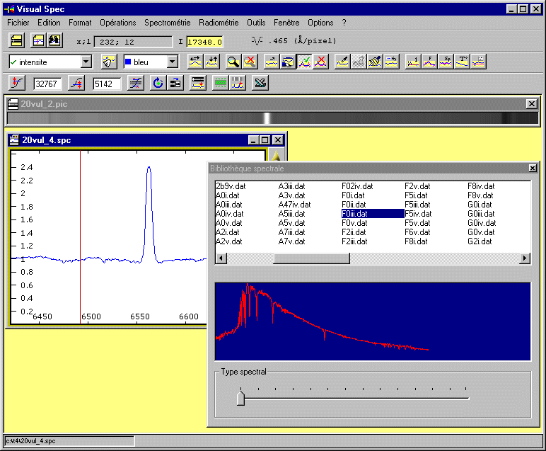Click the magnifying glass zoom icon

pyautogui.click(x=231, y=62)
